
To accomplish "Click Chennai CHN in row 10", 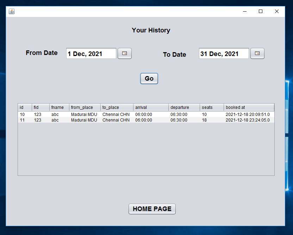I will [x=116, y=115].
